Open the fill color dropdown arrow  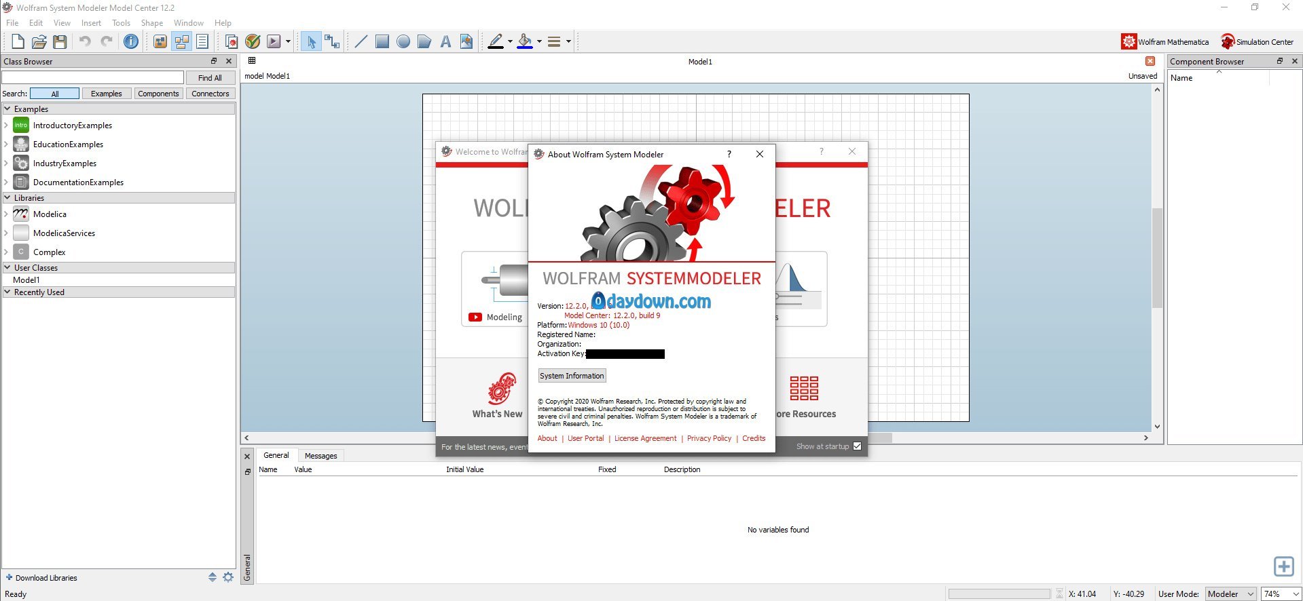pos(539,42)
